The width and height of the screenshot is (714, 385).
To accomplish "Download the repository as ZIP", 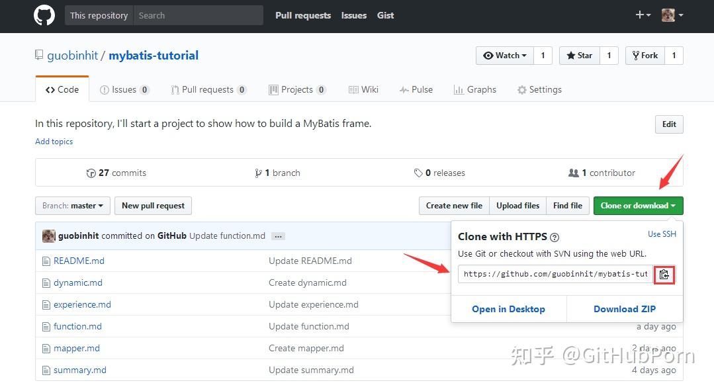I will point(624,308).
